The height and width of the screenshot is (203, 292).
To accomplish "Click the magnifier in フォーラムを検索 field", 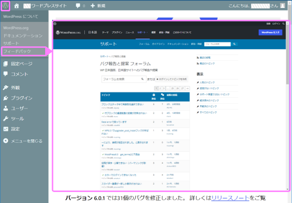I will coord(143,79).
